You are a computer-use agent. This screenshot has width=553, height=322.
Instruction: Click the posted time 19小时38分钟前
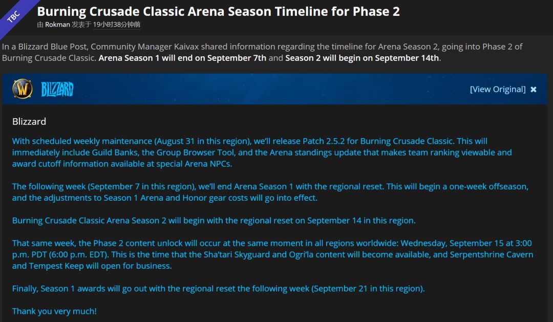tap(117, 25)
